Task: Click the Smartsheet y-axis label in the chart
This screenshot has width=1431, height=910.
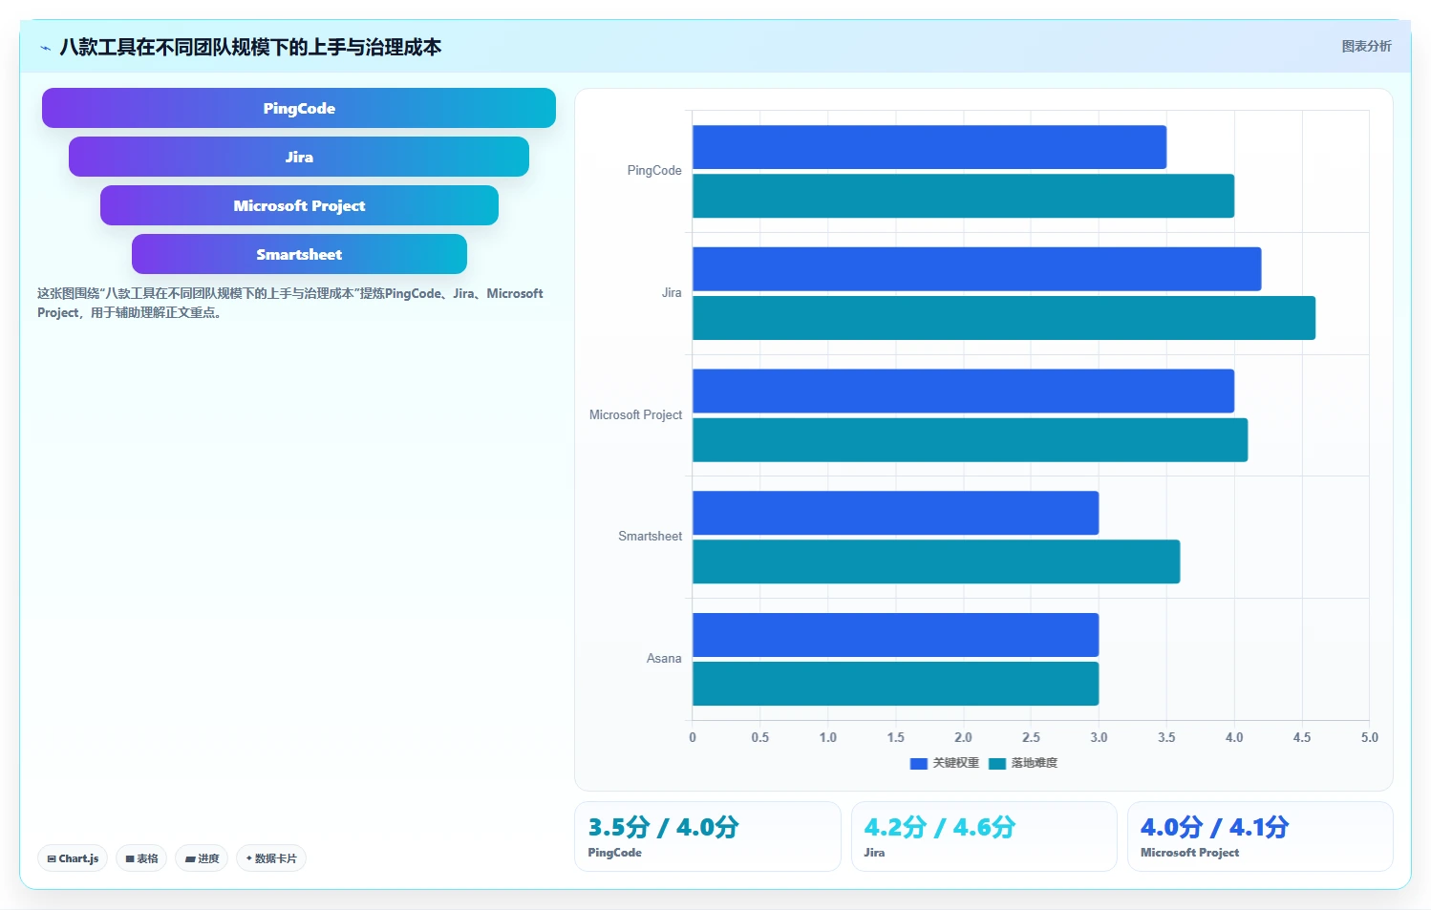Action: point(650,537)
